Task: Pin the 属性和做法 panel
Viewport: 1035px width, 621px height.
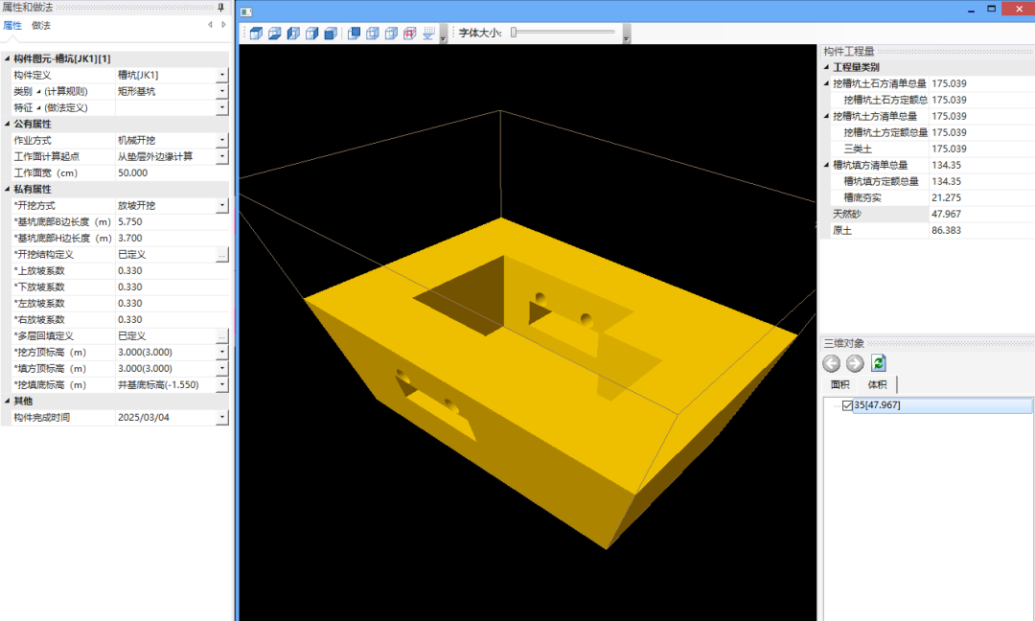Action: click(x=221, y=8)
